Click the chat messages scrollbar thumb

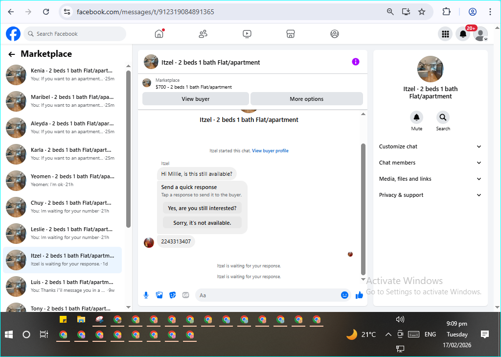point(363,209)
